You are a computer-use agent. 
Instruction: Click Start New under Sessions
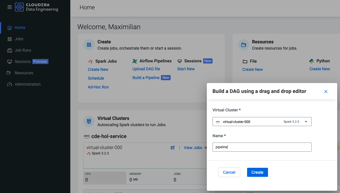pos(186,69)
